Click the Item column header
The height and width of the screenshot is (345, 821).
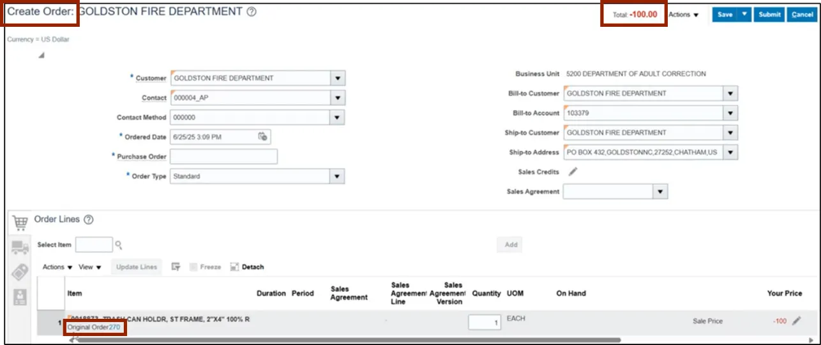click(75, 293)
